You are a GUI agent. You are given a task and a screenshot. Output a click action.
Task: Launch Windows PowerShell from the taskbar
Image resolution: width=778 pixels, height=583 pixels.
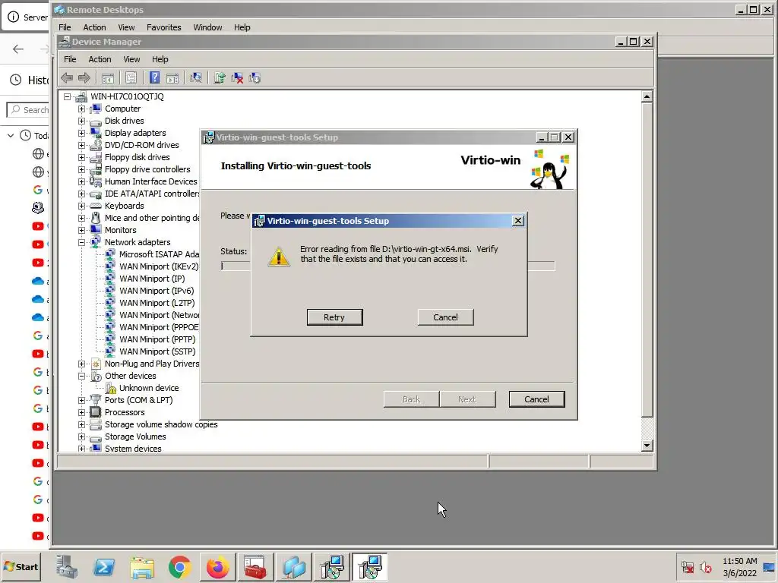click(x=105, y=567)
